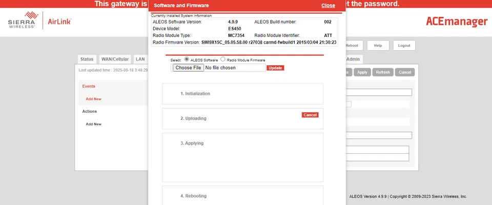This screenshot has height=205, width=492.
Task: Click the Apply button
Action: click(362, 72)
